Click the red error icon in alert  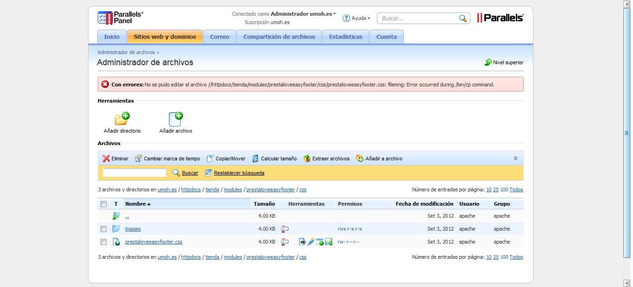pos(105,84)
